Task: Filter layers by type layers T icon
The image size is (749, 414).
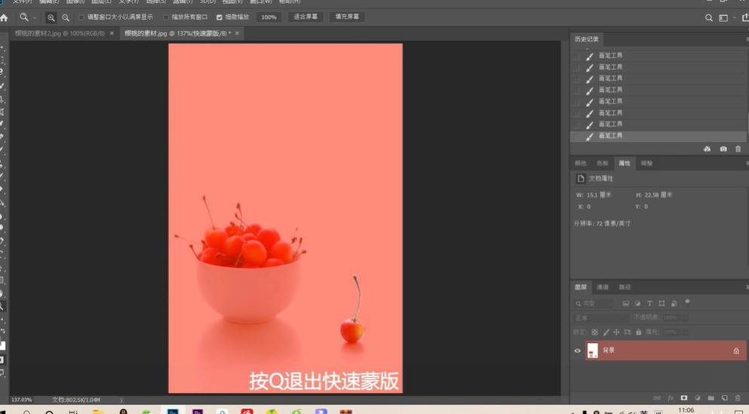Action: 649,304
